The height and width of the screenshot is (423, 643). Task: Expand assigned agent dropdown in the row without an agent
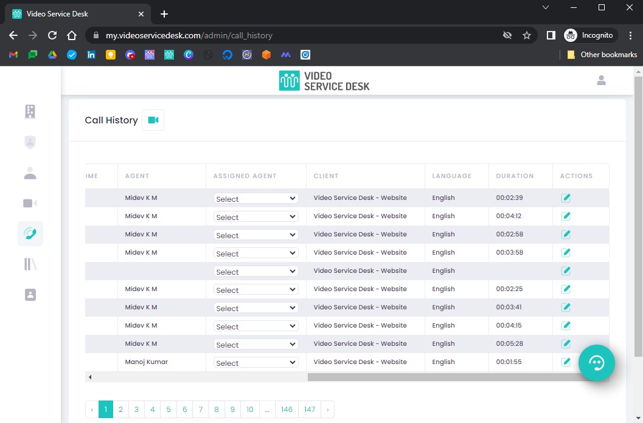255,272
